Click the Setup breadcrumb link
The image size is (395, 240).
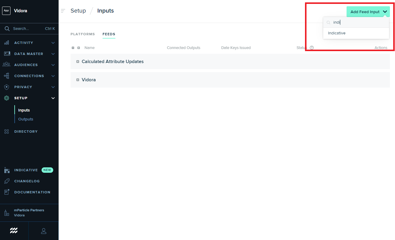tap(78, 11)
